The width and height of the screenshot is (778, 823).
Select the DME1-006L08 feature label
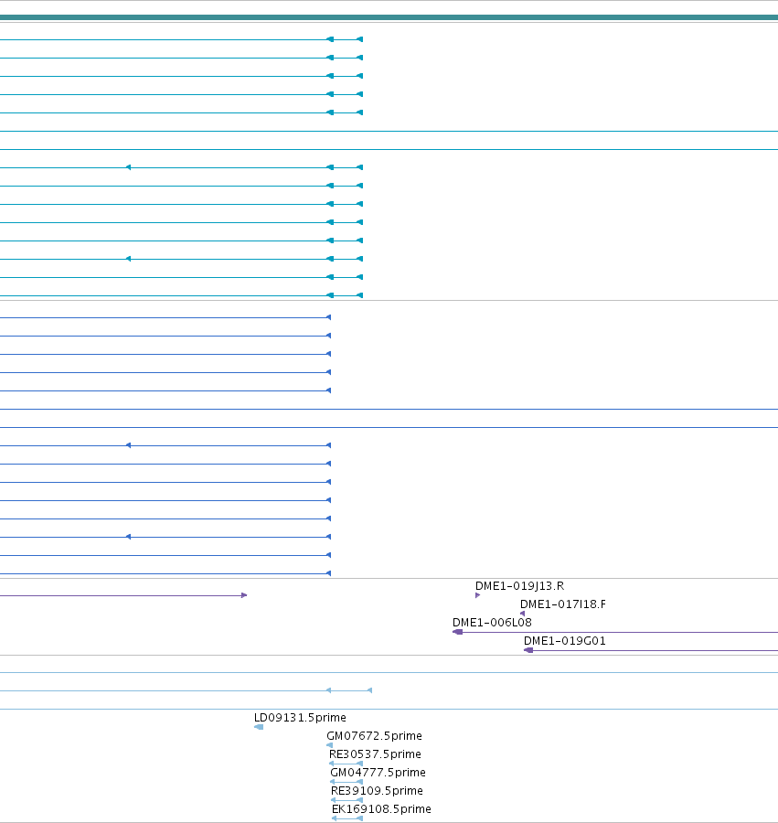[492, 623]
